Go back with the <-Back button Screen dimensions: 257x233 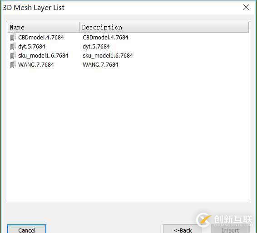(183, 229)
